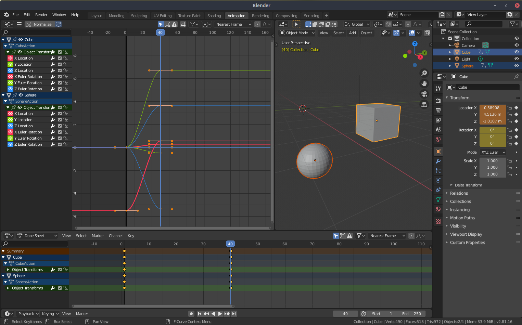Open the Nearest Frame snapping dropdown
This screenshot has height=325, width=522.
(x=233, y=24)
